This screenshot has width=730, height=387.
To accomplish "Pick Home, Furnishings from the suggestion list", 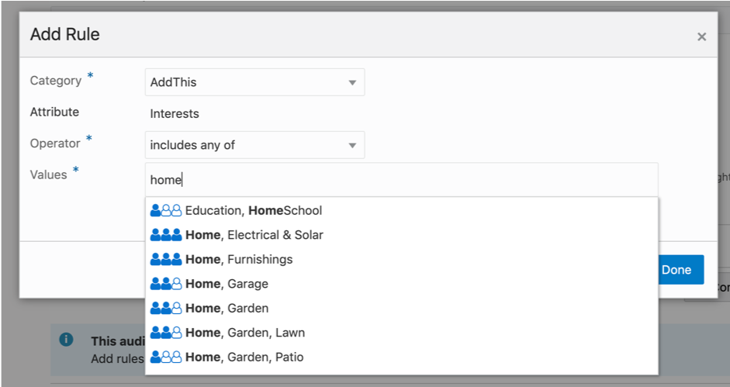I will [239, 259].
